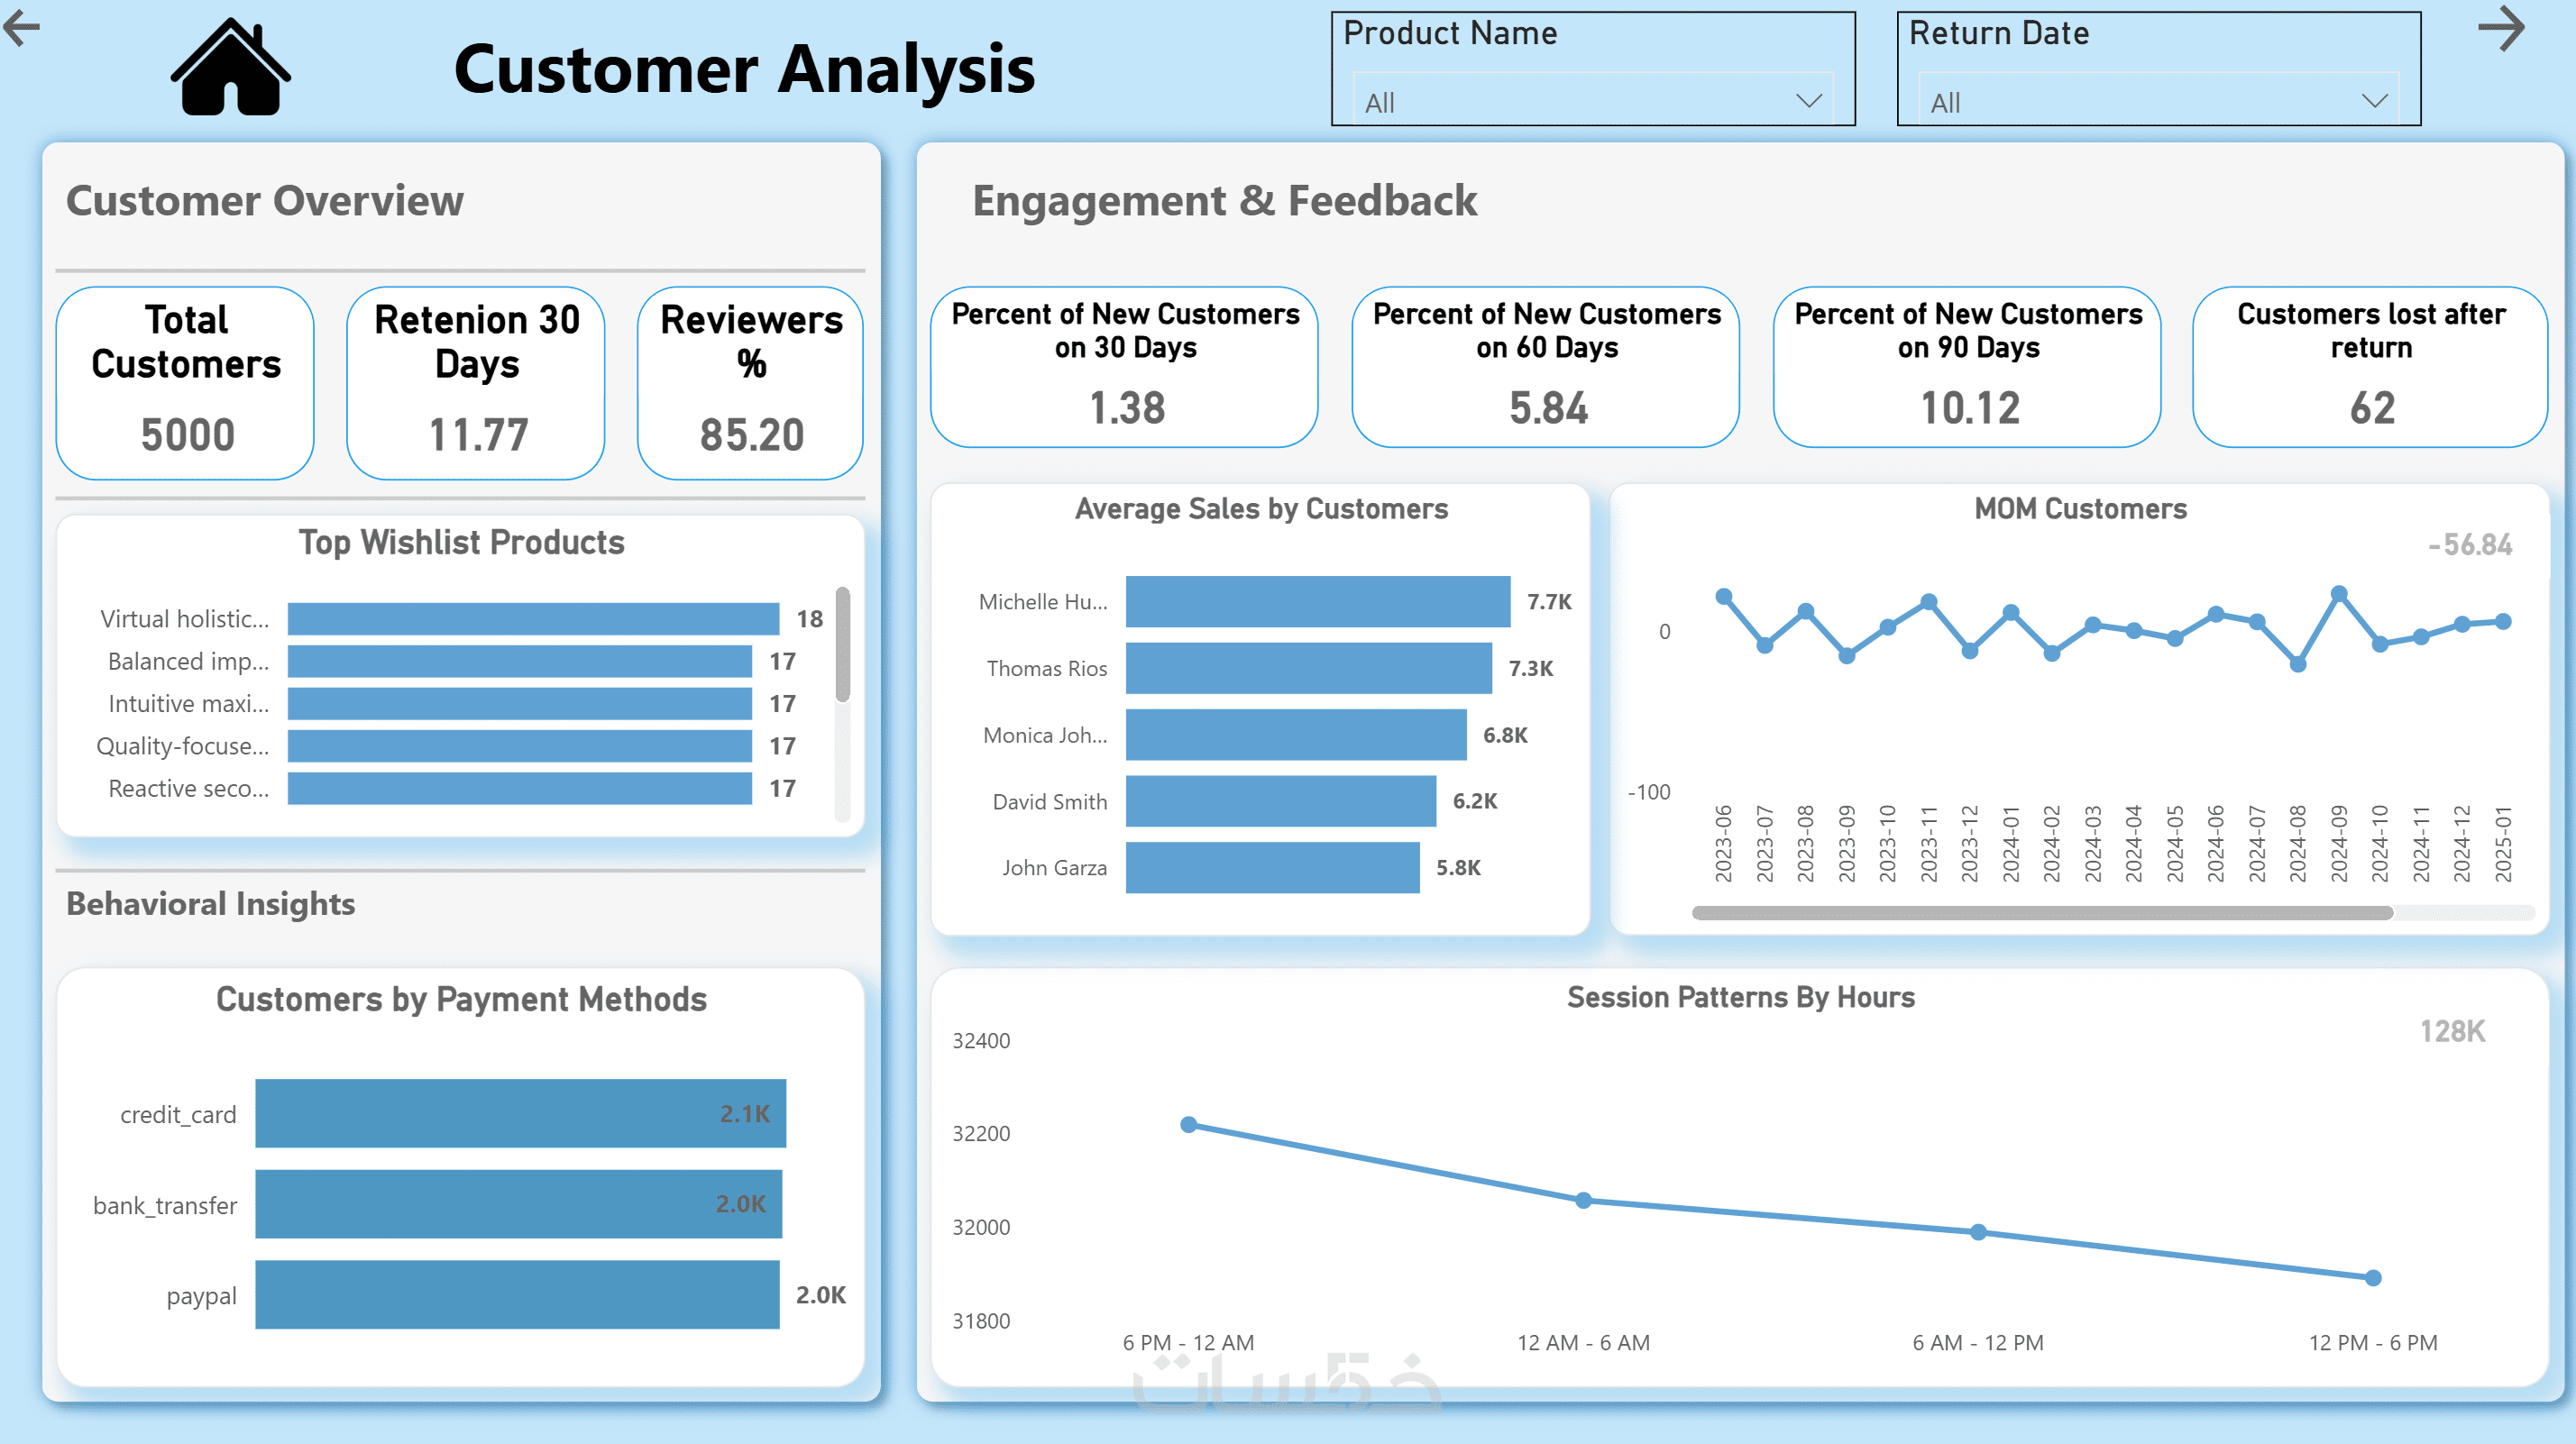Select the Total Customers card
2576x1444 pixels.
186,383
